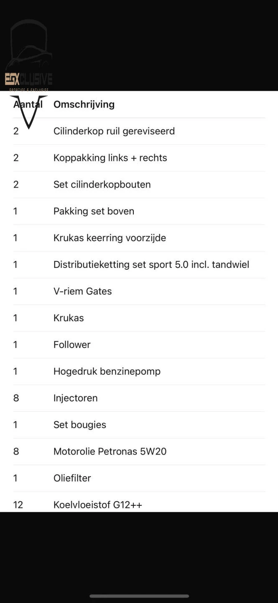This screenshot has width=278, height=603.
Task: Tap the Koelvloeistof G12++ row
Action: pyautogui.click(x=98, y=505)
